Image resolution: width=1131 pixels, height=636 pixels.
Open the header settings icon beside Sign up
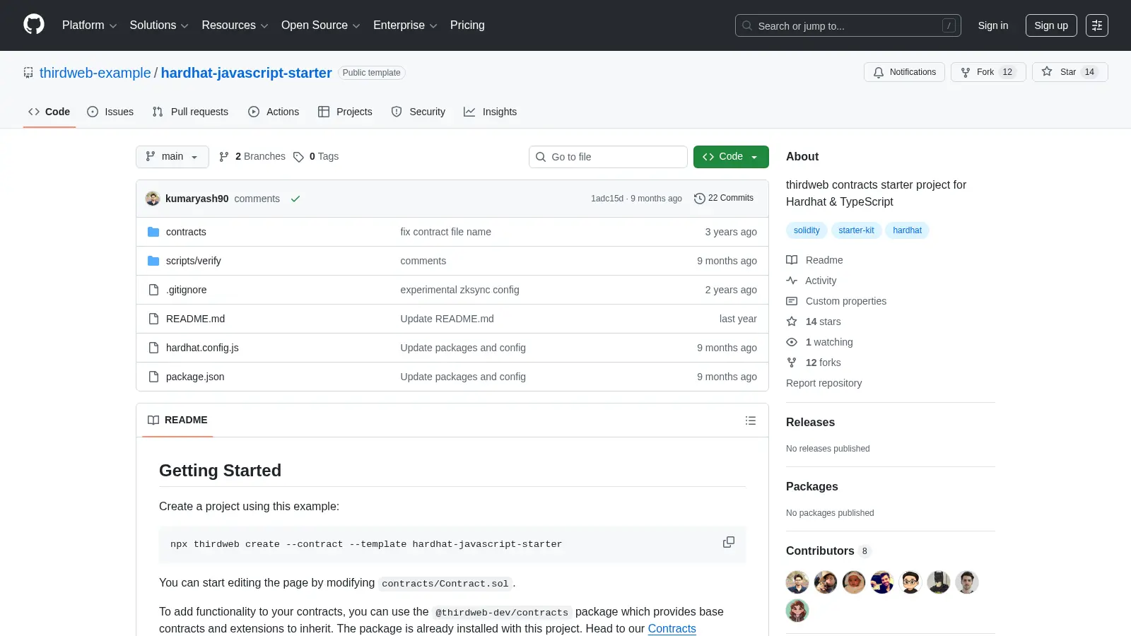coord(1097,25)
